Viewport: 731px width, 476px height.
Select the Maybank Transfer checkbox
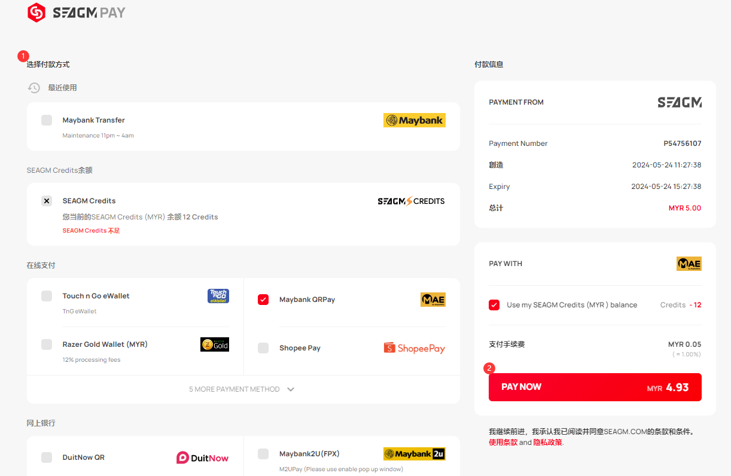(x=47, y=120)
